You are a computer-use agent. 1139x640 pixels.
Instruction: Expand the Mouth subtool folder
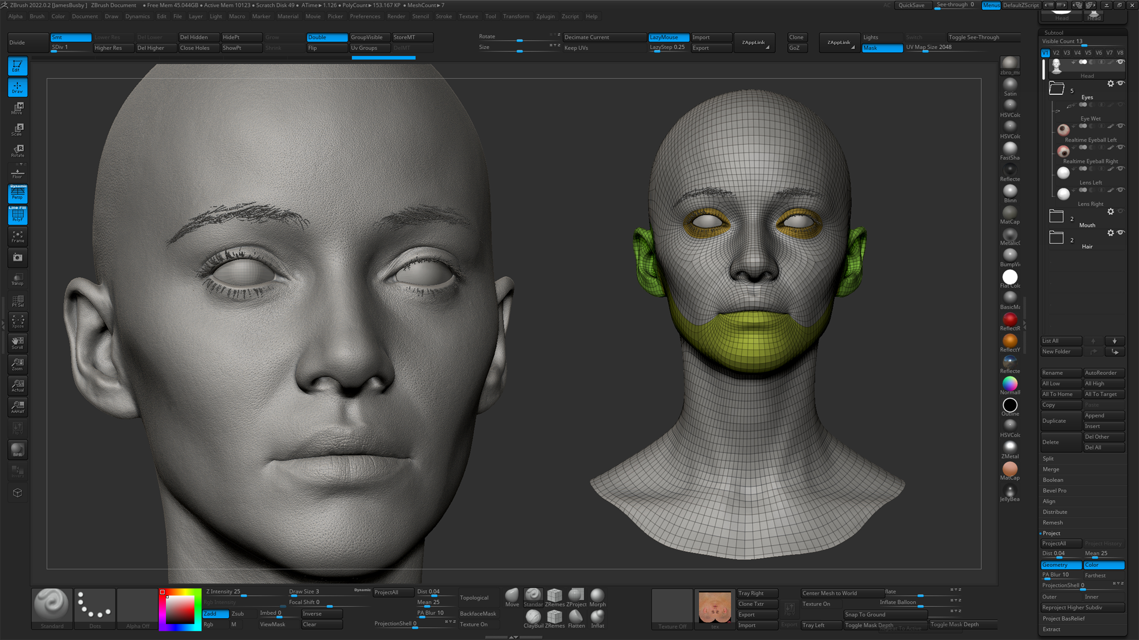1056,216
